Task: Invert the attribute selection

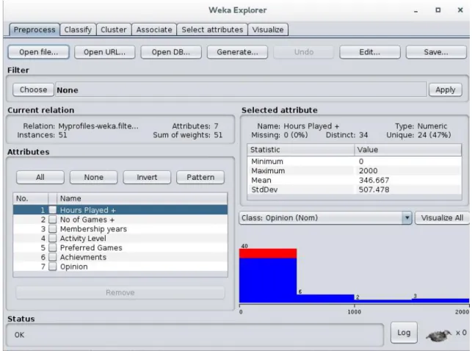Action: point(147,177)
